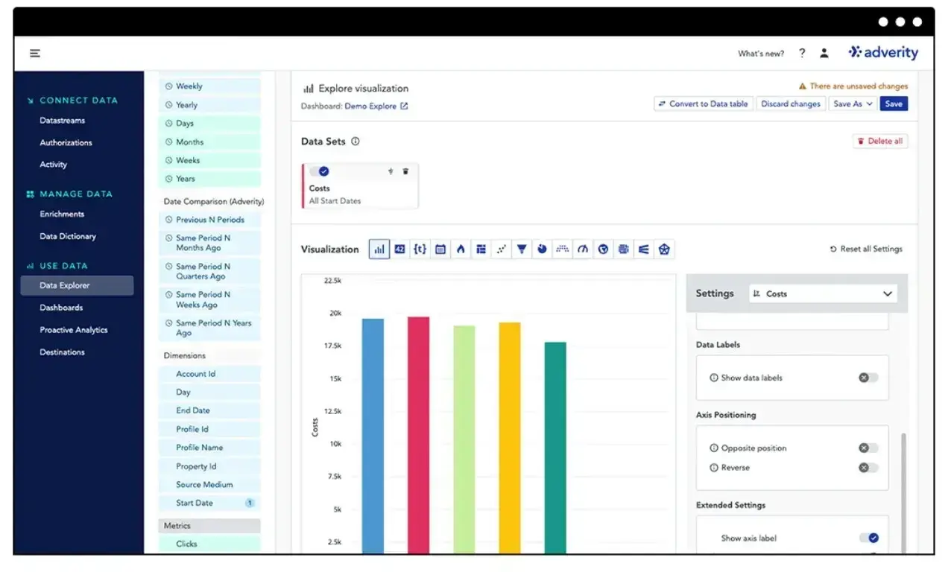
Task: Pick the calendar visualization icon
Action: click(x=440, y=250)
